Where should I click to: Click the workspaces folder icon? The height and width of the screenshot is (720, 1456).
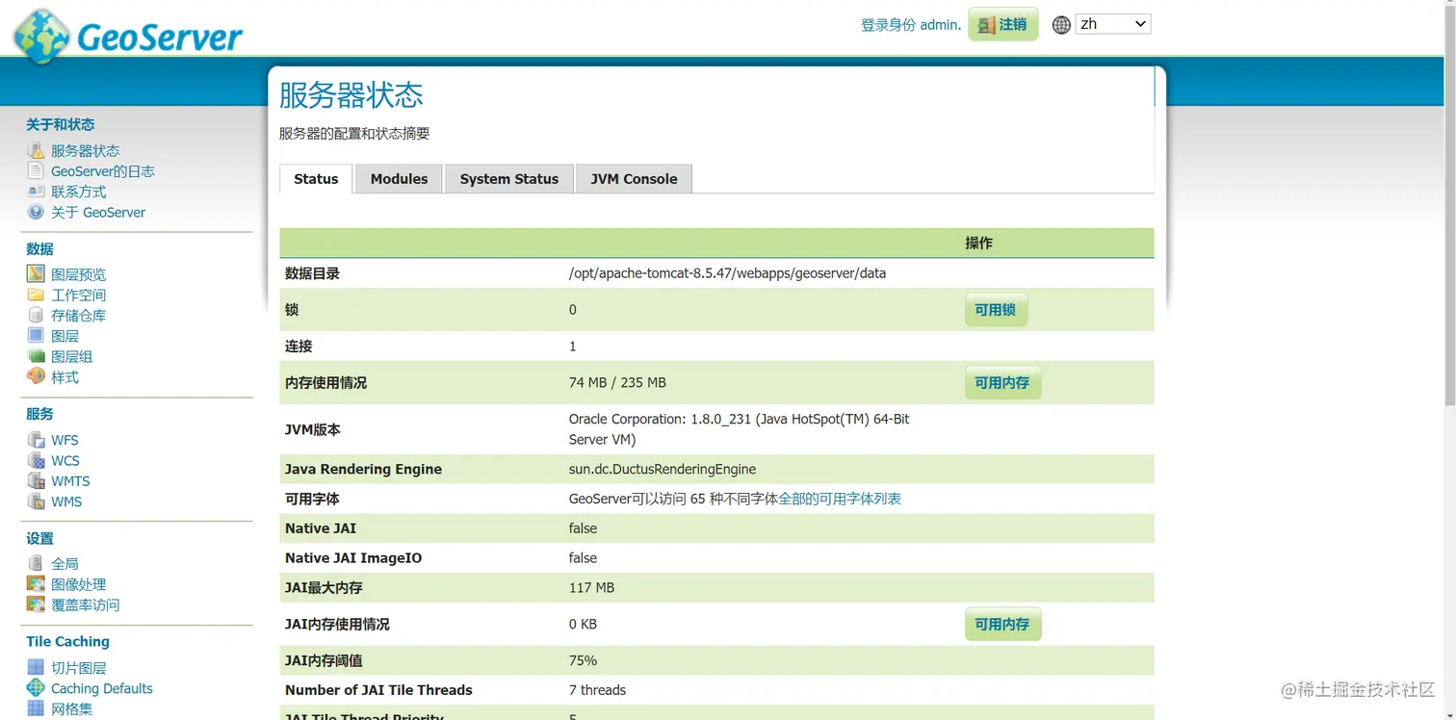click(x=36, y=295)
